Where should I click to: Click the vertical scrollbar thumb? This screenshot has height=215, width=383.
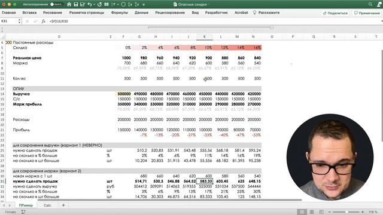tap(382, 95)
